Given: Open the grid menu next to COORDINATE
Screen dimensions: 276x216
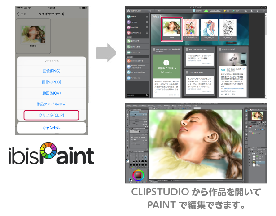Looking at the screenshot, I should (147, 33).
